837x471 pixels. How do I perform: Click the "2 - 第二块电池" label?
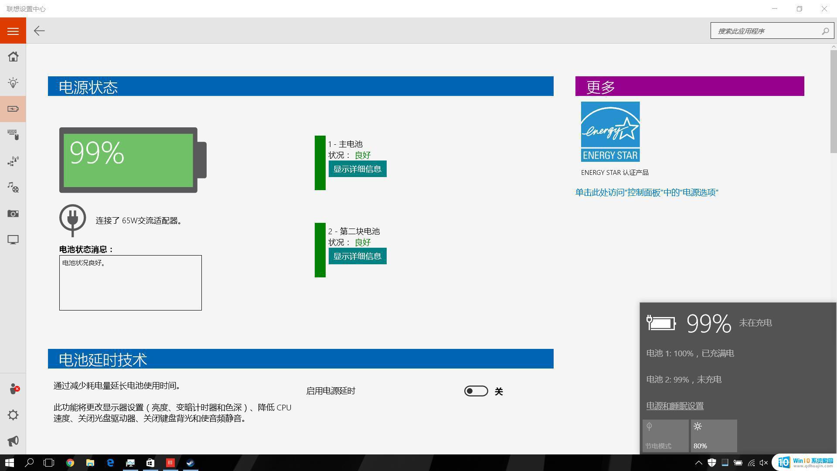(354, 231)
